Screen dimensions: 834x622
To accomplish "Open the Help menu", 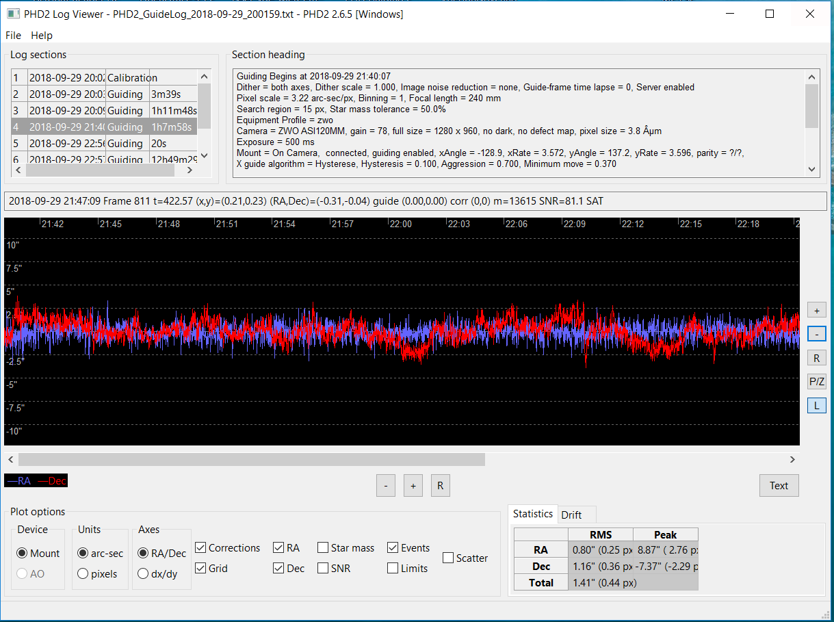I will (42, 36).
